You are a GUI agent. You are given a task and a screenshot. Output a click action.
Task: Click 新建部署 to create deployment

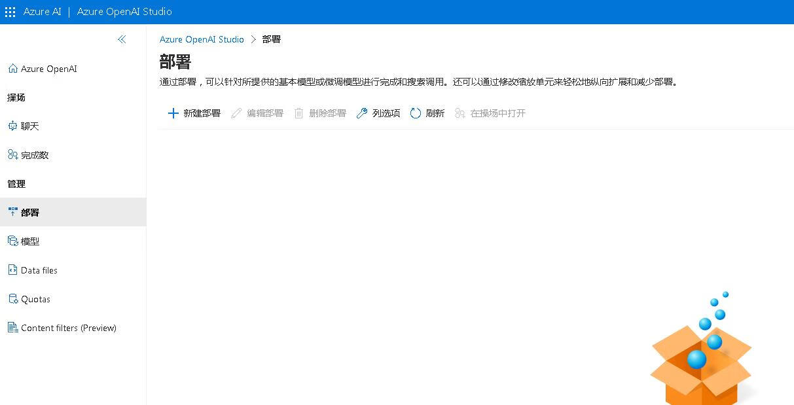click(x=202, y=113)
